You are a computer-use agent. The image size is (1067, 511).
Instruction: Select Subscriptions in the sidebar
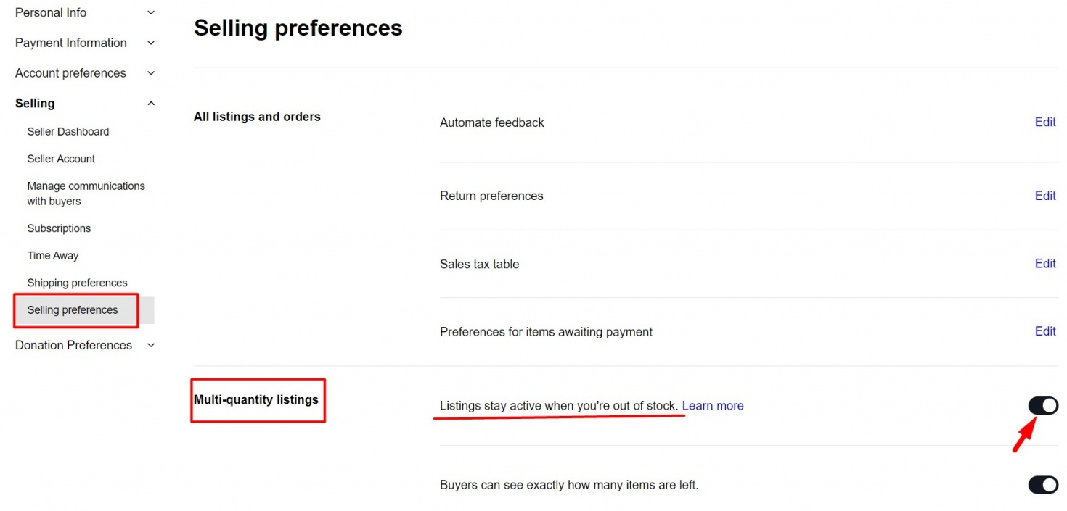(59, 228)
